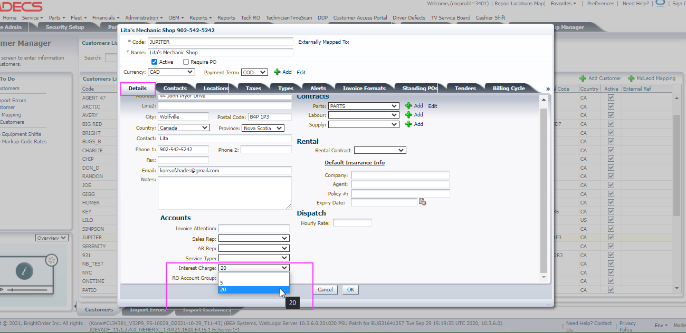Click Edit link next to Parts contract
686x333 pixels.
click(x=432, y=106)
